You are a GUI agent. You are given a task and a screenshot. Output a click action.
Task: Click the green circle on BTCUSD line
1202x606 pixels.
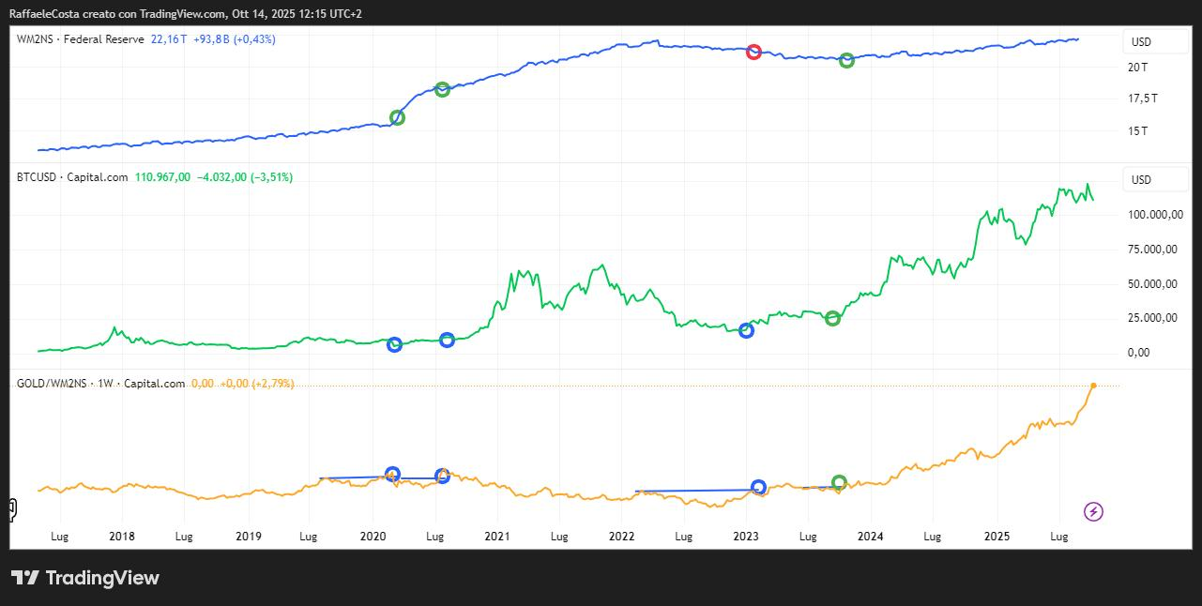(832, 318)
